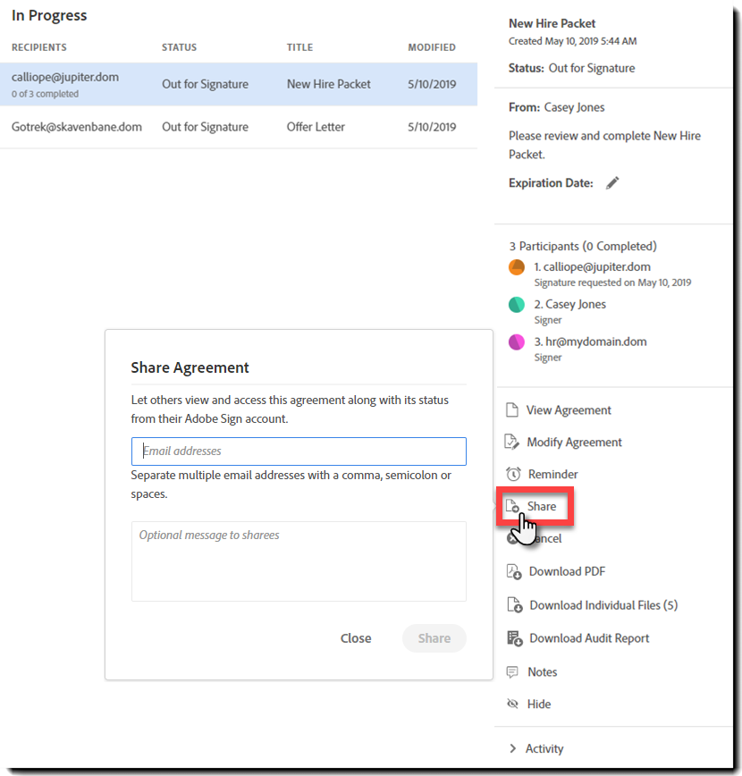Click the orange avatar for calliope@jupiter.dom
Screen dimensions: 742x776
pyautogui.click(x=517, y=267)
